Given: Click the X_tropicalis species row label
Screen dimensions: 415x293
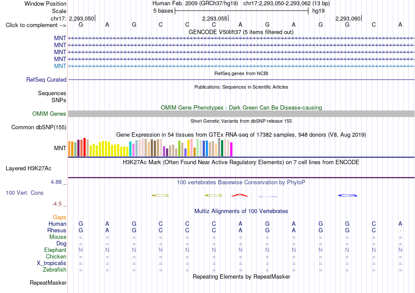Looking at the screenshot, I should (x=52, y=263).
